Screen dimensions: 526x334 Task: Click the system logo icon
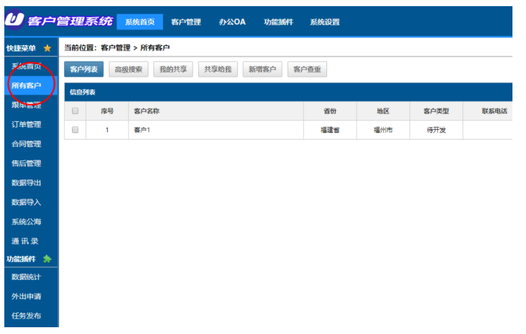14,20
